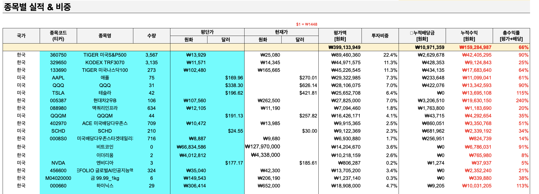
Task: Select the exchange rate note '$1 = ₩1448'
Action: tap(307, 24)
